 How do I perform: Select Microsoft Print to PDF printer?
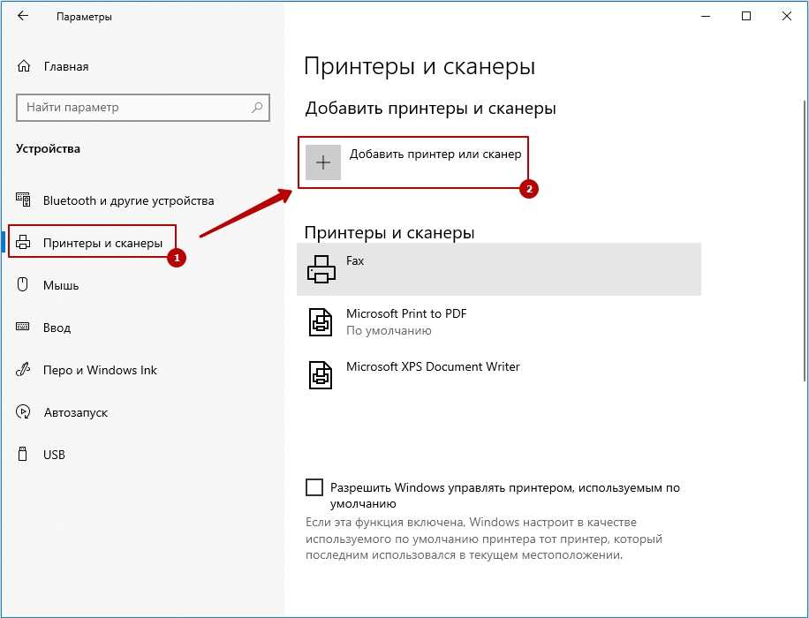pos(406,321)
